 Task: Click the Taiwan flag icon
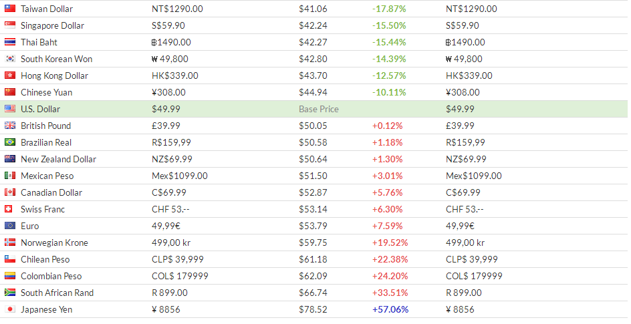(10, 9)
